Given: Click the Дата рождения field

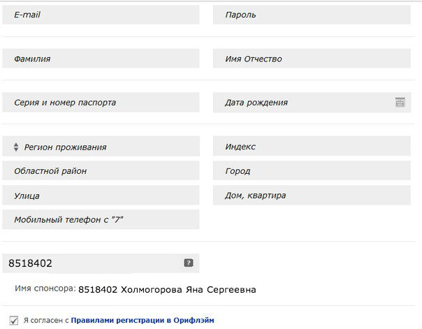Looking at the screenshot, I should (312, 102).
